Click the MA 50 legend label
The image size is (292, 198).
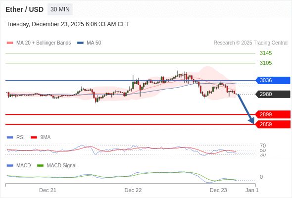[94, 43]
